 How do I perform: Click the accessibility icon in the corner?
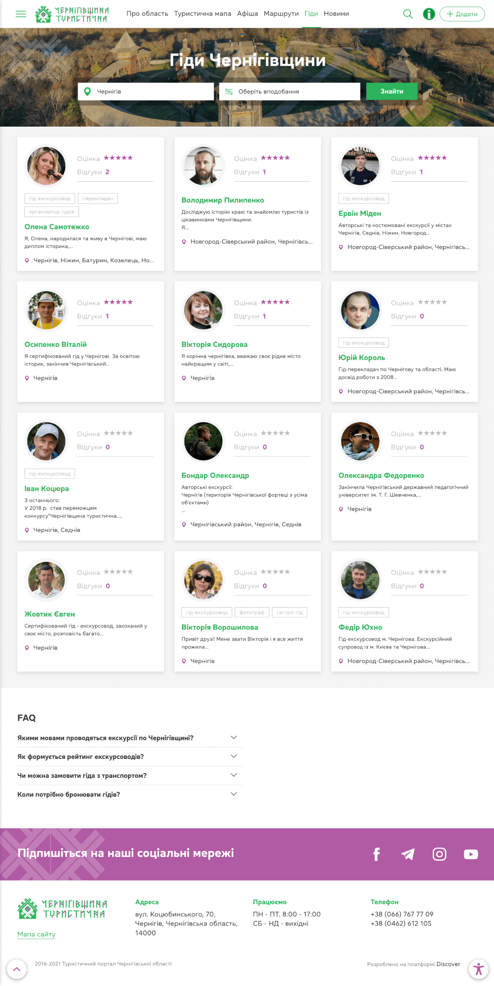pyautogui.click(x=478, y=969)
